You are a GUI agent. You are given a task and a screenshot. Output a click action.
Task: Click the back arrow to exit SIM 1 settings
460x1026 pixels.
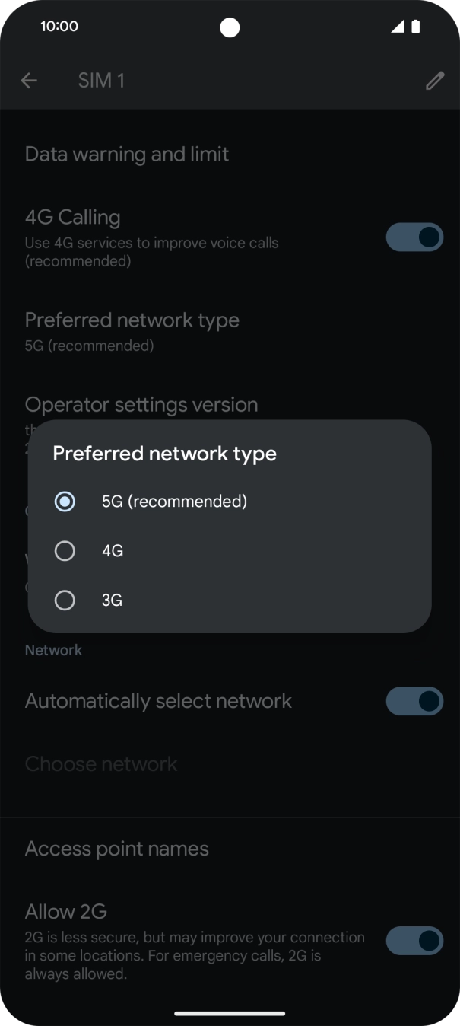(29, 80)
